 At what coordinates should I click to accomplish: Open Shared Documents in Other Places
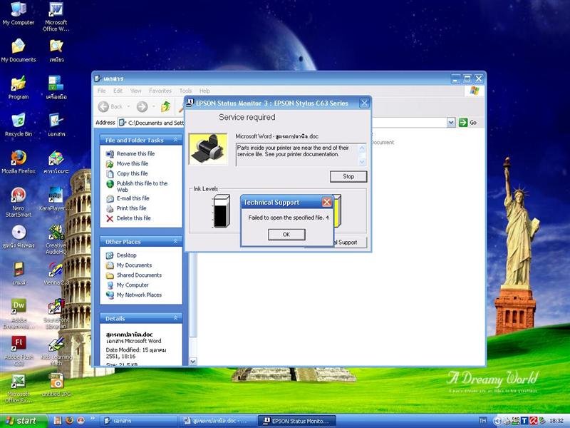139,275
